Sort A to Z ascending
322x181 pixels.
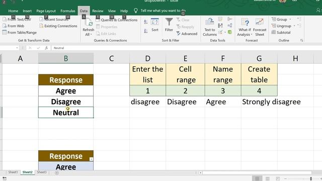[146, 22]
